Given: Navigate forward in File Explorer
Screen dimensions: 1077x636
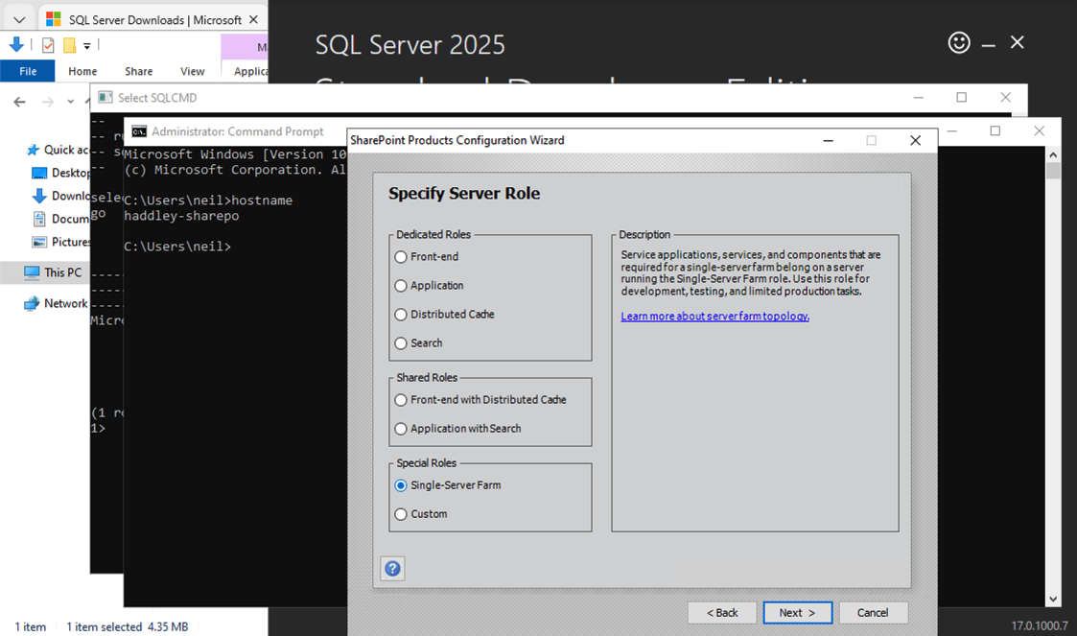Looking at the screenshot, I should pyautogui.click(x=47, y=102).
